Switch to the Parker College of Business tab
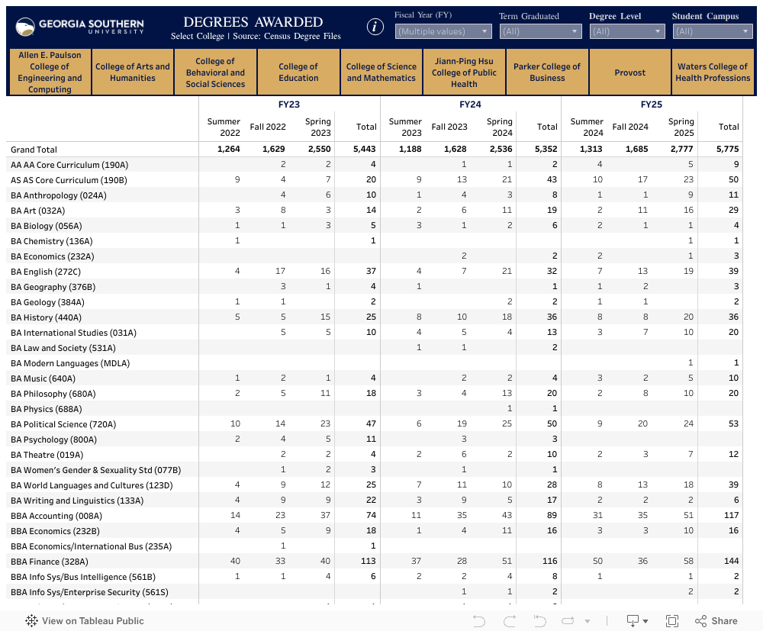763x631 pixels. click(547, 72)
